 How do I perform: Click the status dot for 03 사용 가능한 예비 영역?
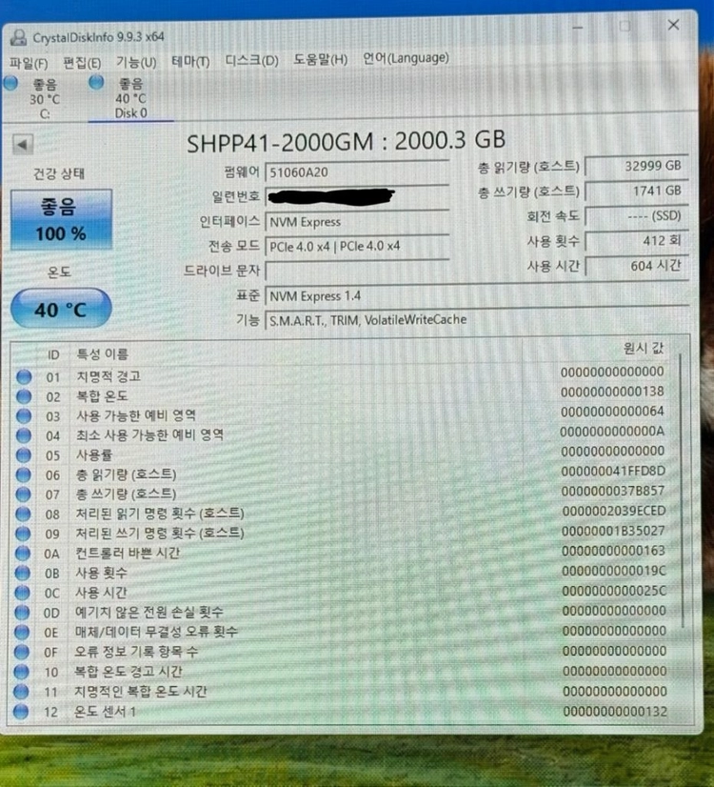[24, 416]
